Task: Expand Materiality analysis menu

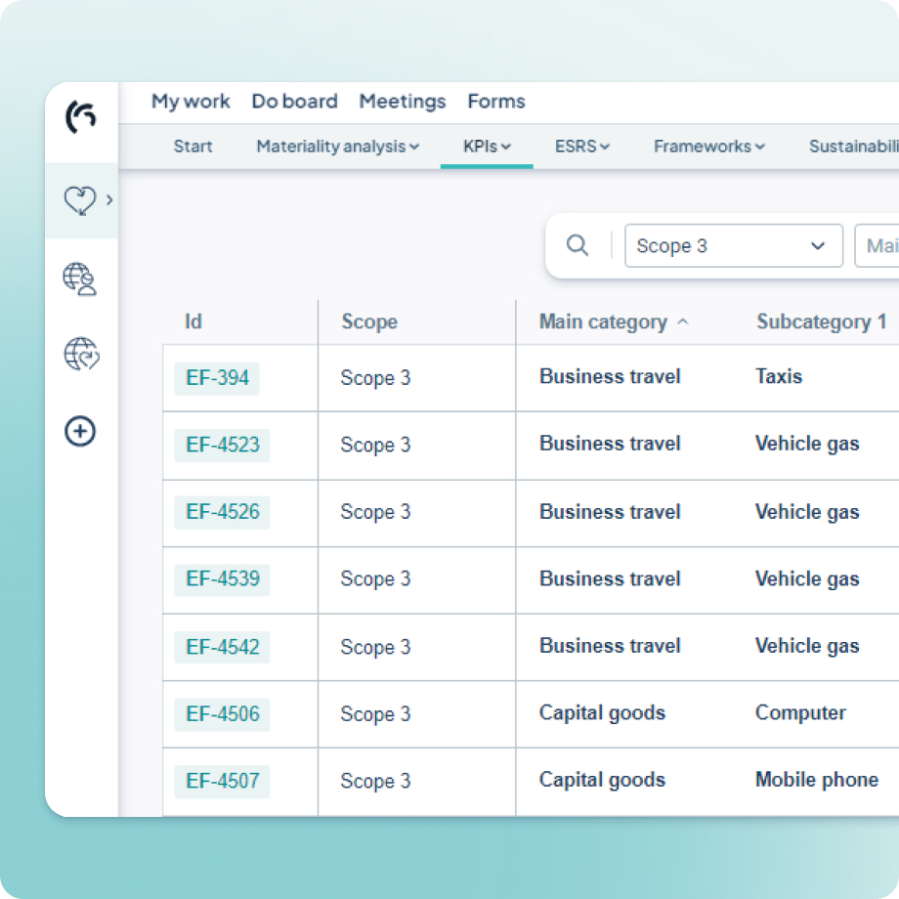Action: tap(338, 147)
